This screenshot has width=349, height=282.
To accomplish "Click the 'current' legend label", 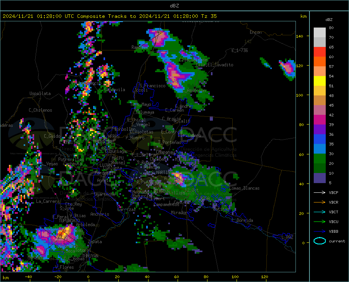I will (337, 241).
